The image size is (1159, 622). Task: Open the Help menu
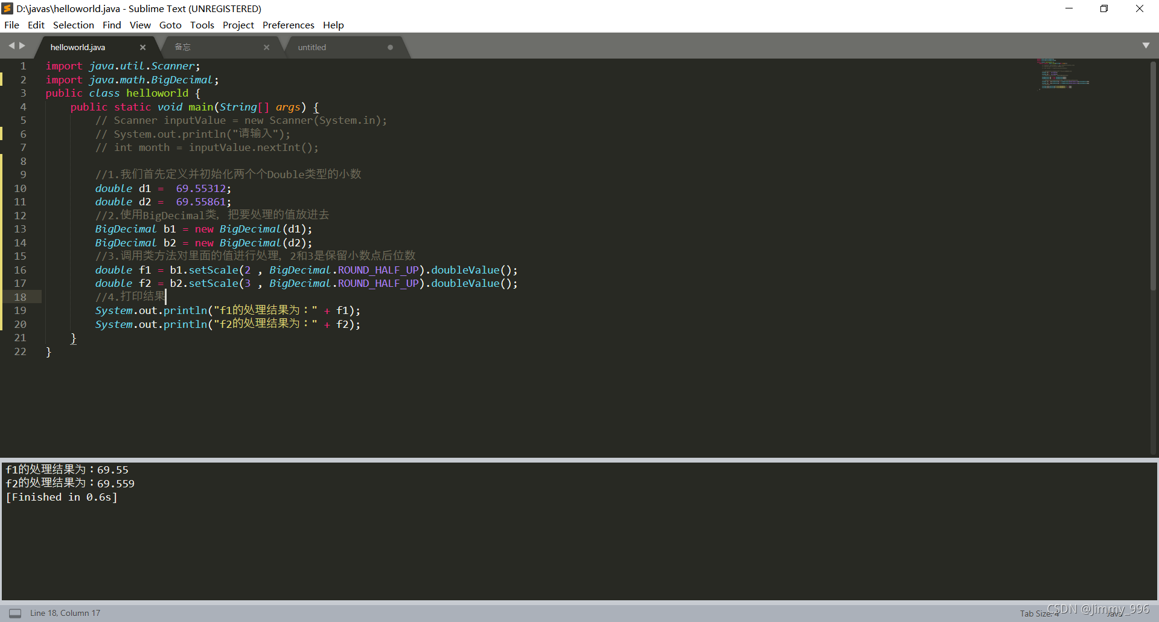(333, 25)
